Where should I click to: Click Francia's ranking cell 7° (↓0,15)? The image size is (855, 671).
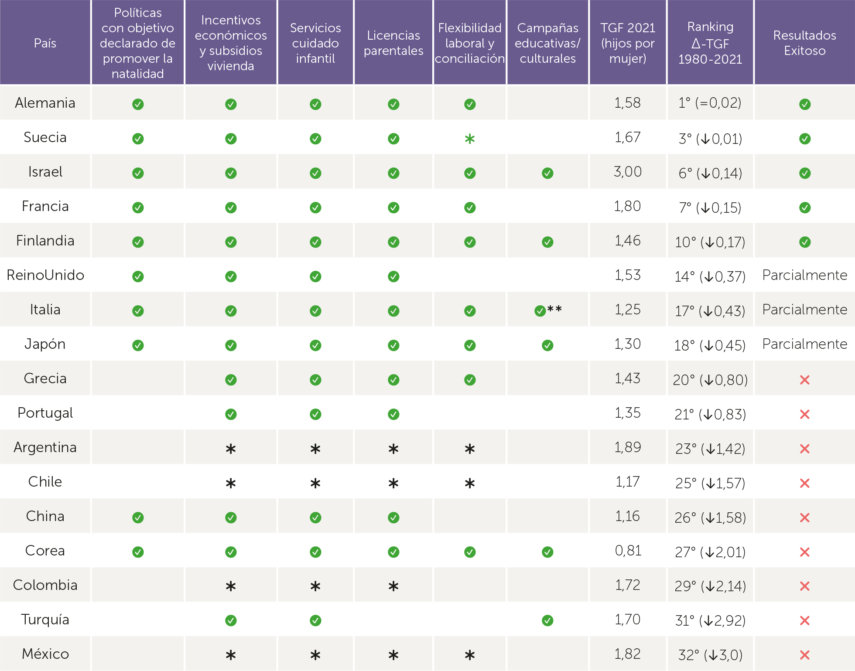(x=710, y=208)
